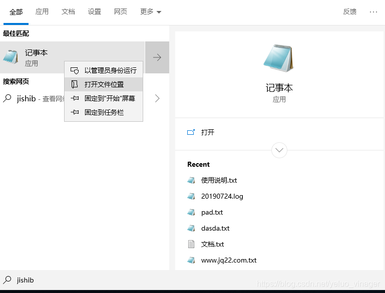The width and height of the screenshot is (385, 293).
Task: Click file icon beside 20190724.log
Action: [191, 196]
